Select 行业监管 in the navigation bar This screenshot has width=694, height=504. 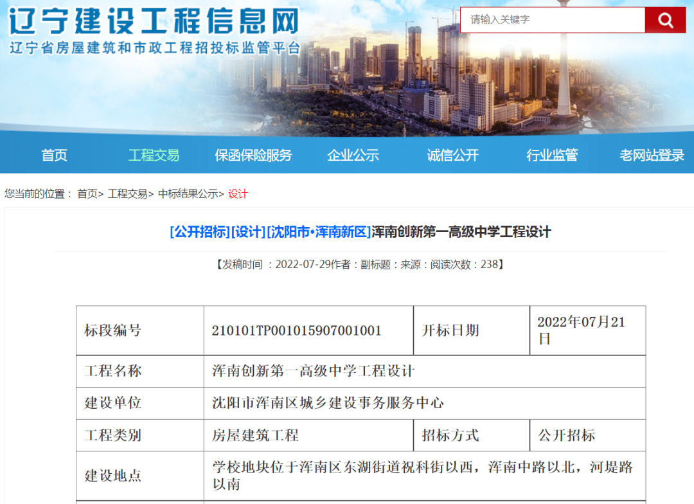pyautogui.click(x=553, y=156)
